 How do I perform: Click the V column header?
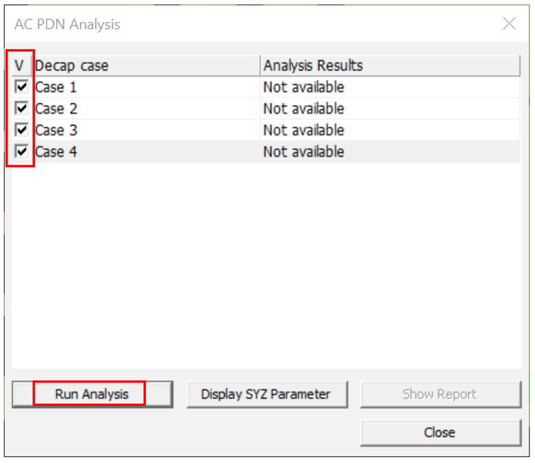point(21,66)
